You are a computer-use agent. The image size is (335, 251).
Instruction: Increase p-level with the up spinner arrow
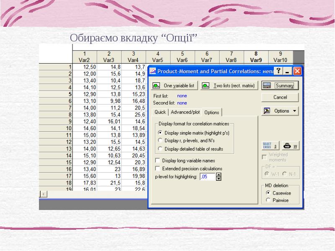tap(219, 175)
